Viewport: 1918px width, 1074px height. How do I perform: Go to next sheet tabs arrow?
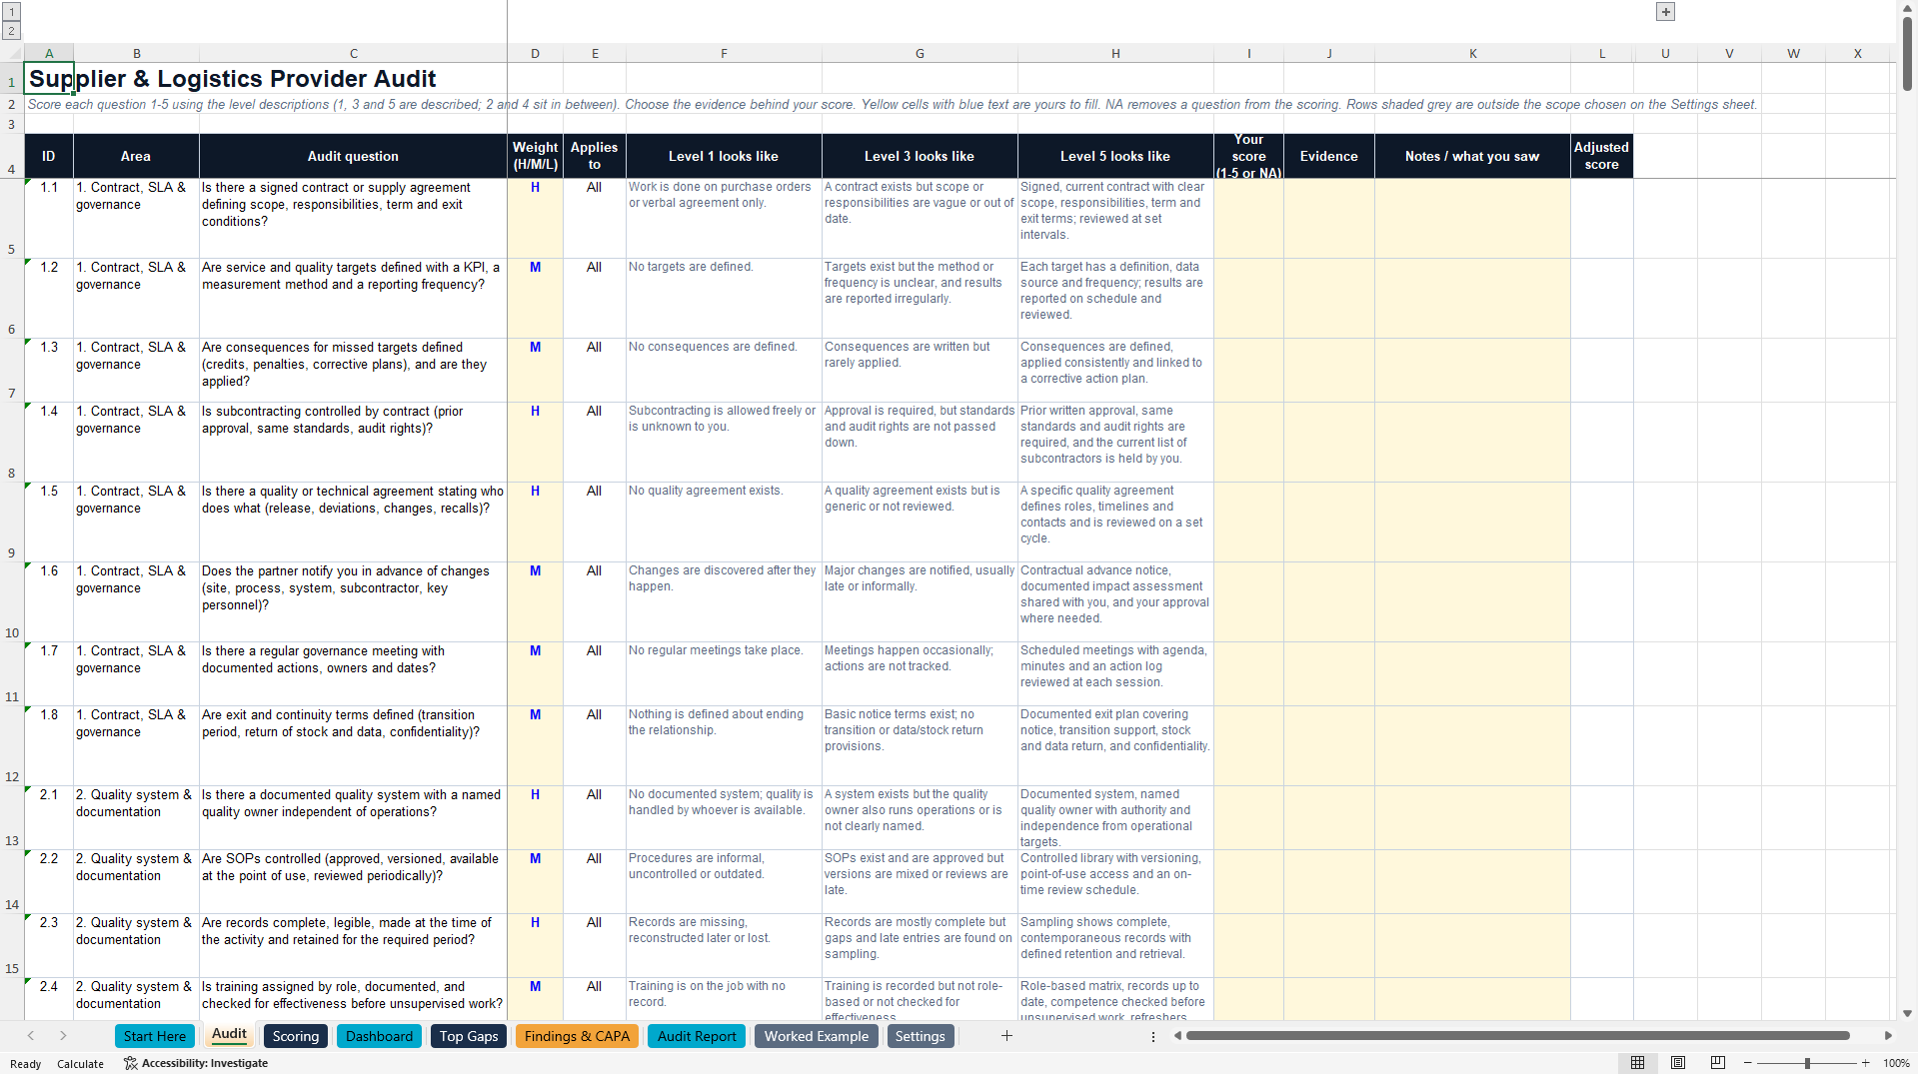pos(63,1036)
